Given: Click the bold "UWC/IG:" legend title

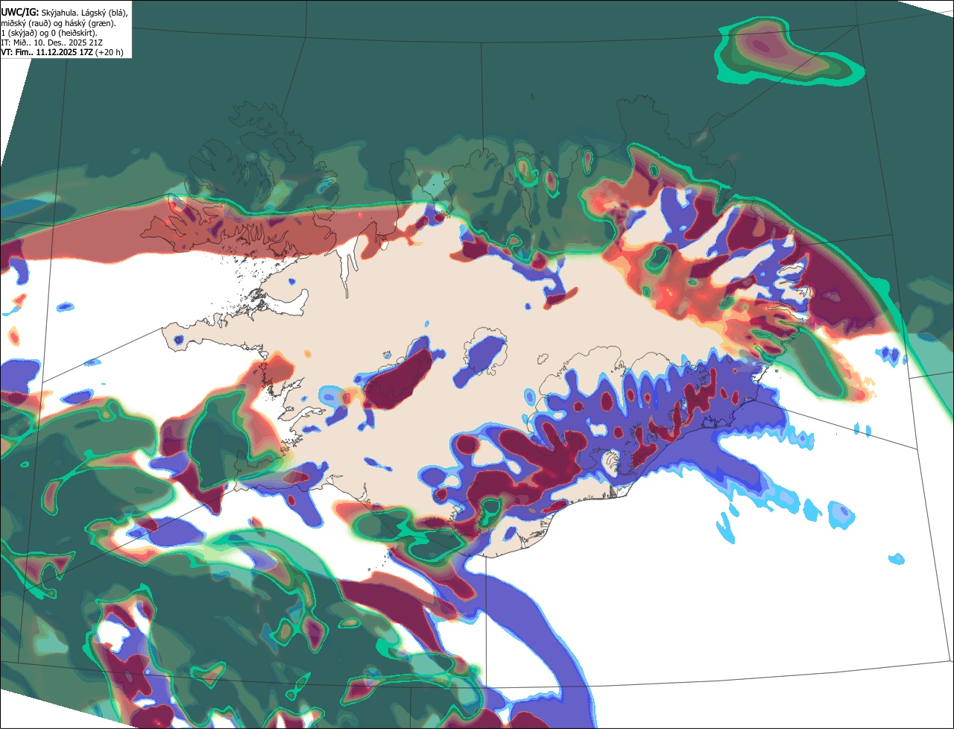Looking at the screenshot, I should (20, 13).
